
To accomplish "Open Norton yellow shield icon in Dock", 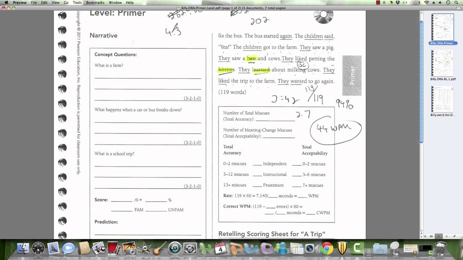I will click(x=342, y=248).
